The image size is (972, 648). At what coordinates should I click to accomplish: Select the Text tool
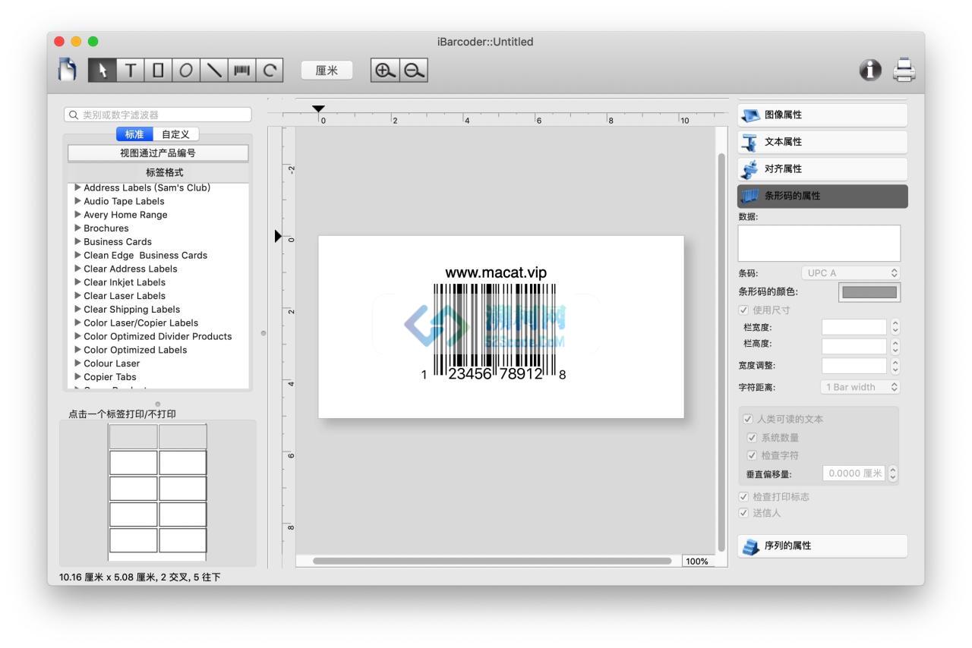pos(130,71)
